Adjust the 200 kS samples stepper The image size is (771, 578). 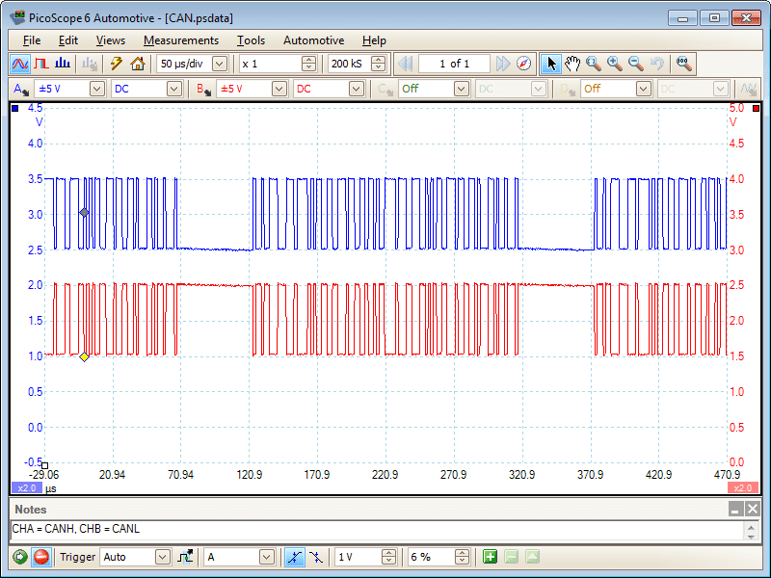tap(378, 64)
